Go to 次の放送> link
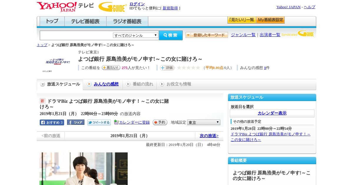This screenshot has height=185, width=353. 209,136
